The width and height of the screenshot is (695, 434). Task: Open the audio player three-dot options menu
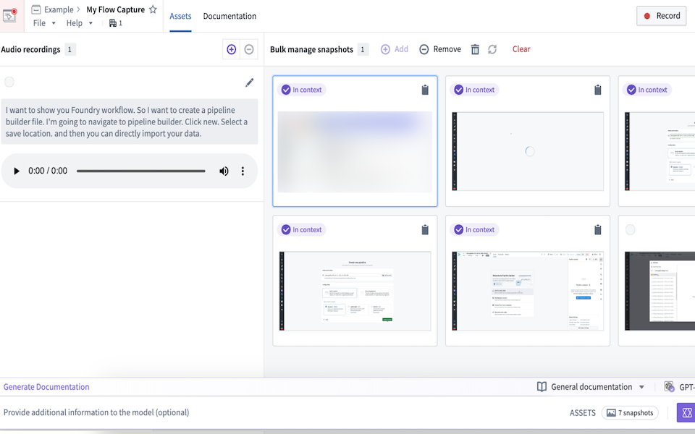point(243,171)
